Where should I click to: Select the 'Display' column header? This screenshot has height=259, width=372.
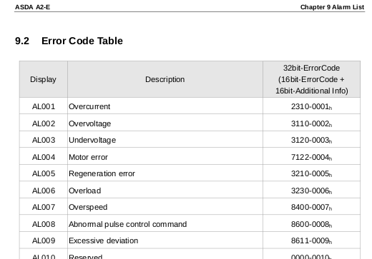[x=43, y=79]
